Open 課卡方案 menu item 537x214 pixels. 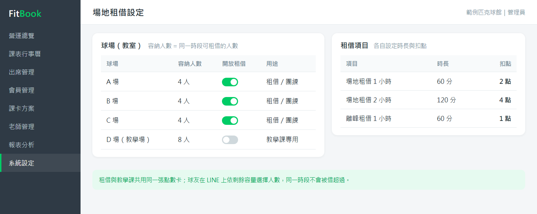[x=40, y=108]
